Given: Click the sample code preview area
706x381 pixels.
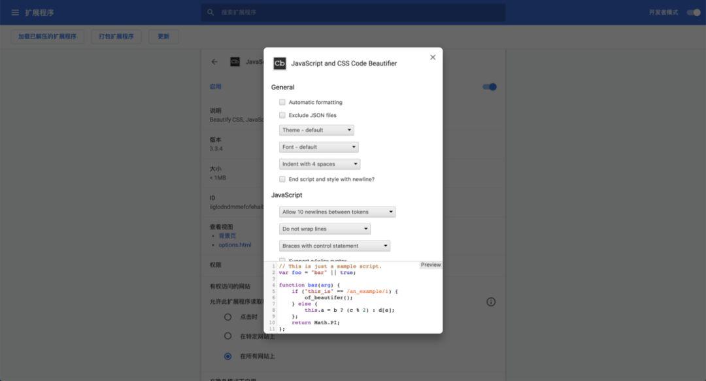Looking at the screenshot, I should click(353, 298).
